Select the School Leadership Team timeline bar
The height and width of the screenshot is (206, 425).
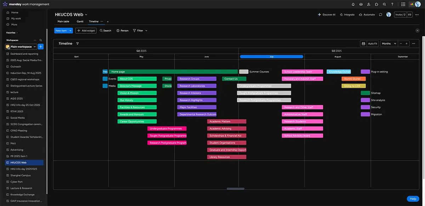coord(302,72)
